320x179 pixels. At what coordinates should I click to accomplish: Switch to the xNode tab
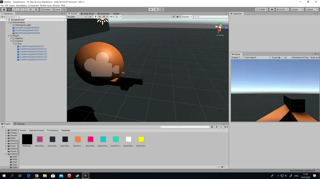[116, 13]
